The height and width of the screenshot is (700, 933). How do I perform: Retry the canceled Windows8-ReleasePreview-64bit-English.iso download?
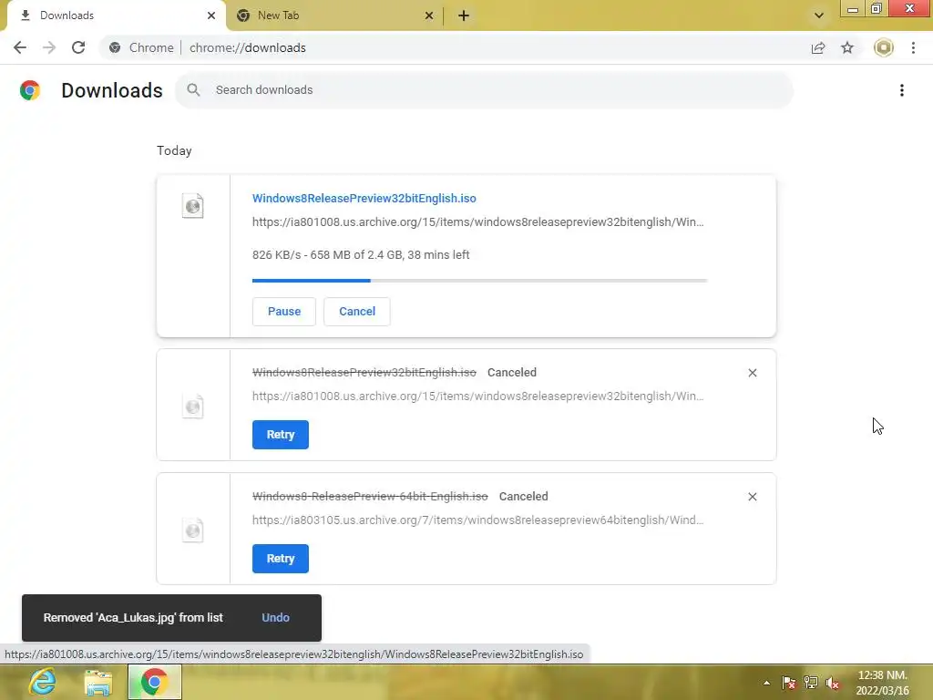tap(281, 559)
